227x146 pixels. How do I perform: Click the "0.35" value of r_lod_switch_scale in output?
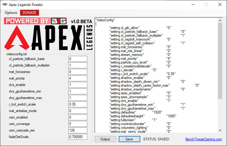[171, 74]
